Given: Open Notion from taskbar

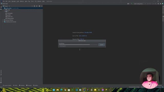Looking at the screenshot, I should tap(91, 90).
